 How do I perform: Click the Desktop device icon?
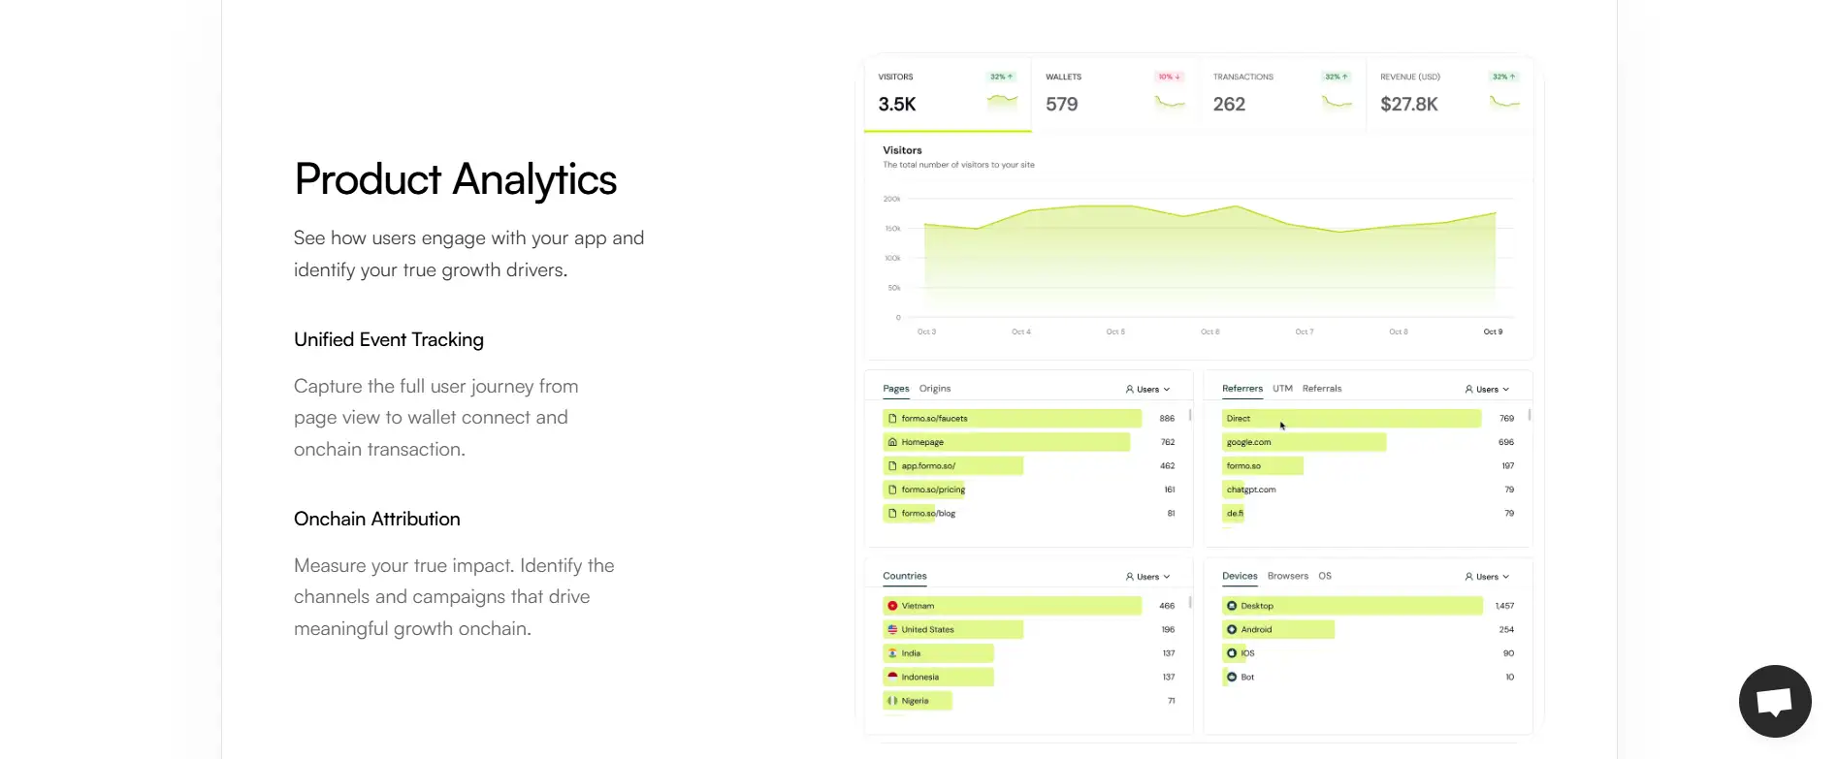1232,606
